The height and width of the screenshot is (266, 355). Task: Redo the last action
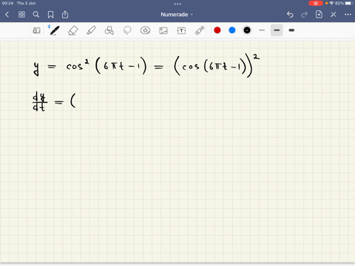(x=305, y=15)
